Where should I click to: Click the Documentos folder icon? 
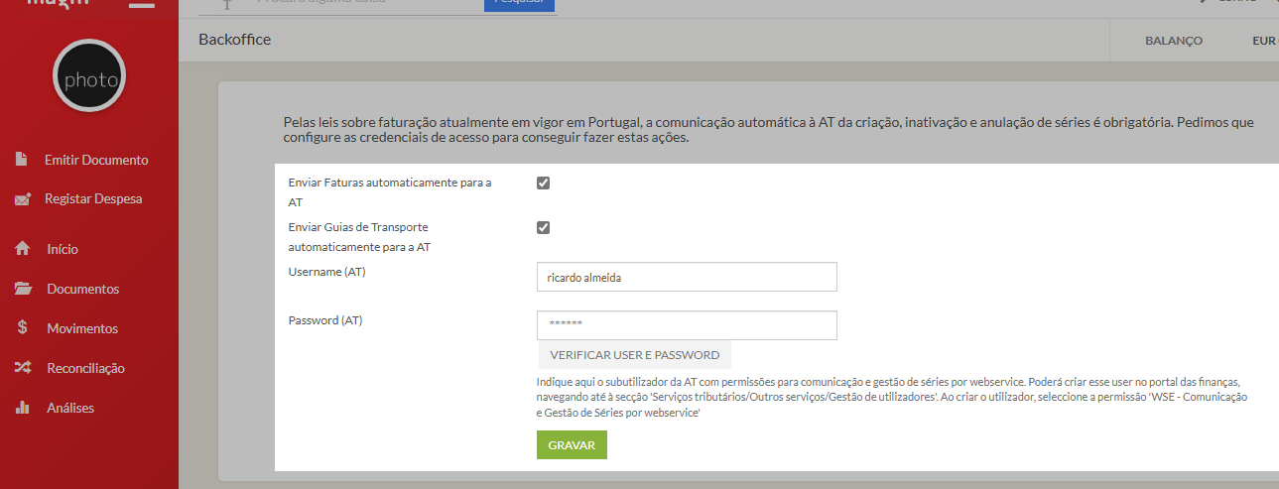tap(23, 289)
